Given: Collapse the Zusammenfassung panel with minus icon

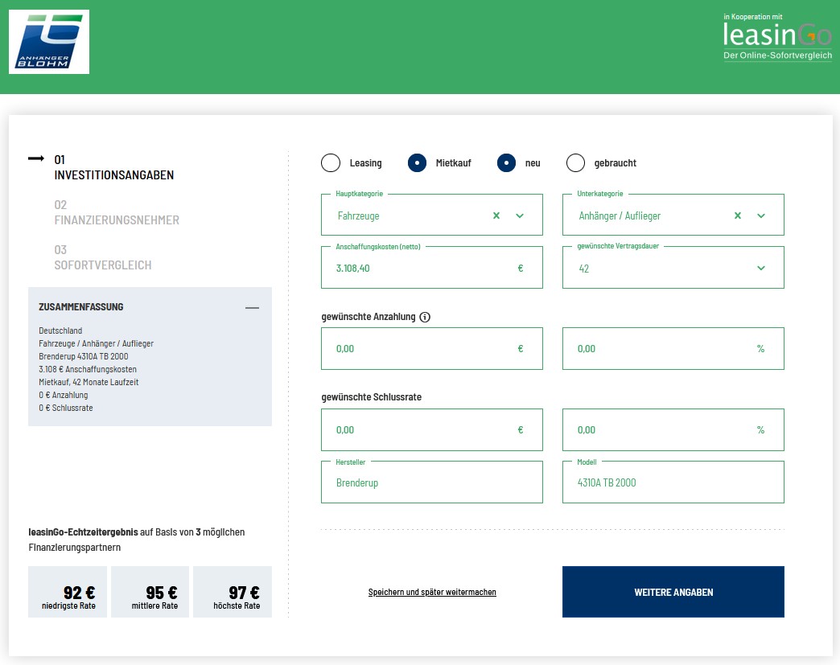Looking at the screenshot, I should [252, 307].
